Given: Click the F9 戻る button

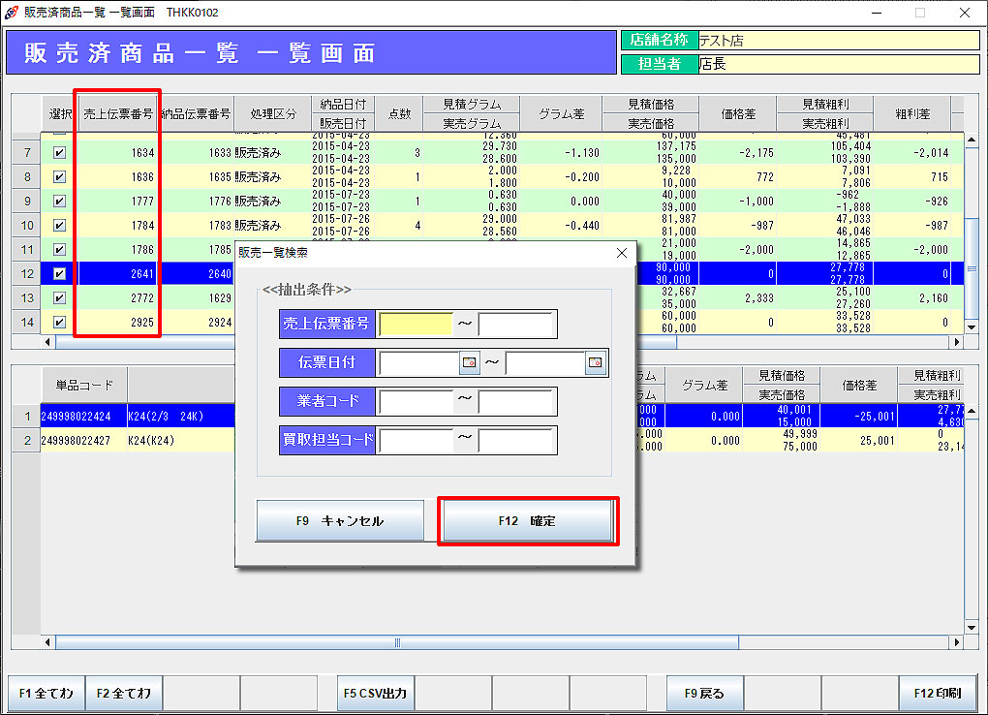Looking at the screenshot, I should (x=704, y=694).
